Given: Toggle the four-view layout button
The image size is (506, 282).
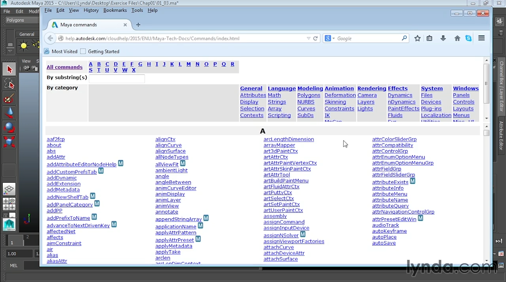Looking at the screenshot, I should pyautogui.click(x=9, y=204).
